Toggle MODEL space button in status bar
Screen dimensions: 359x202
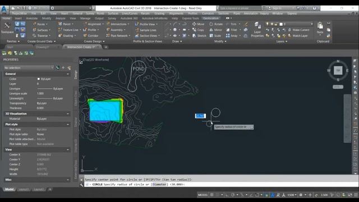[x=202, y=195]
